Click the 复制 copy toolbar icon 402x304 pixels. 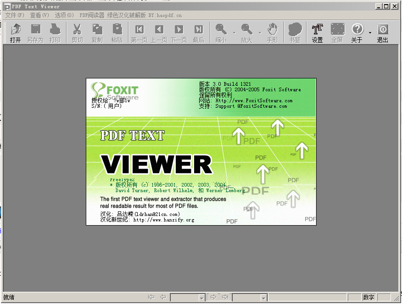pos(97,33)
